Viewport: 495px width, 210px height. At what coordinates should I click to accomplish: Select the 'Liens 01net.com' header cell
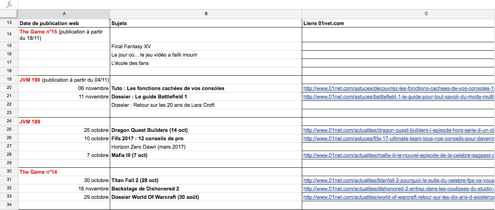pos(398,23)
